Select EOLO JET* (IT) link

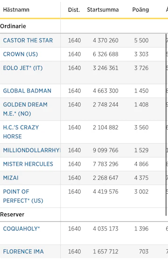tap(23, 68)
